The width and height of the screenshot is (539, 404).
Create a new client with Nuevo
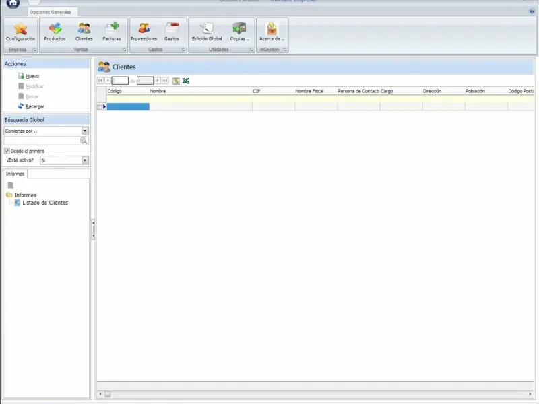pos(28,76)
